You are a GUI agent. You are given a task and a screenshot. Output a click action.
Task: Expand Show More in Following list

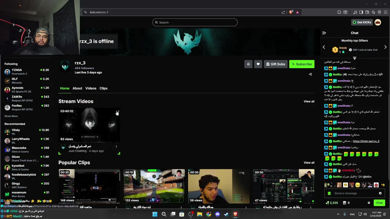tap(11, 116)
